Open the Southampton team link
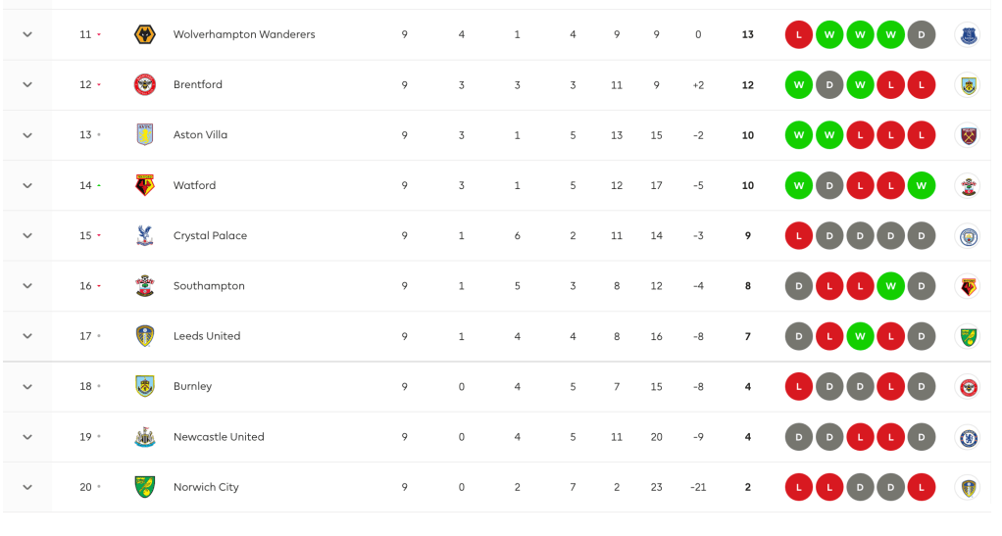This screenshot has width=1002, height=536. click(x=209, y=286)
